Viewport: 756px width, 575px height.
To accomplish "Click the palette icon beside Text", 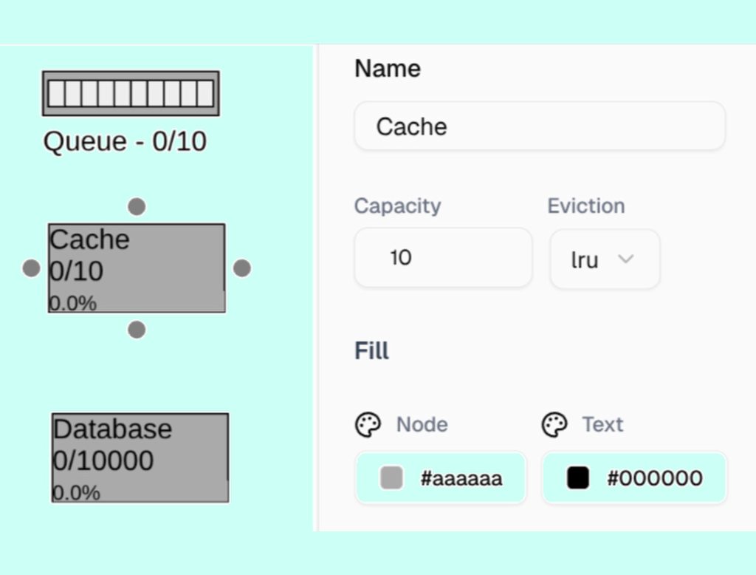I will [x=554, y=425].
